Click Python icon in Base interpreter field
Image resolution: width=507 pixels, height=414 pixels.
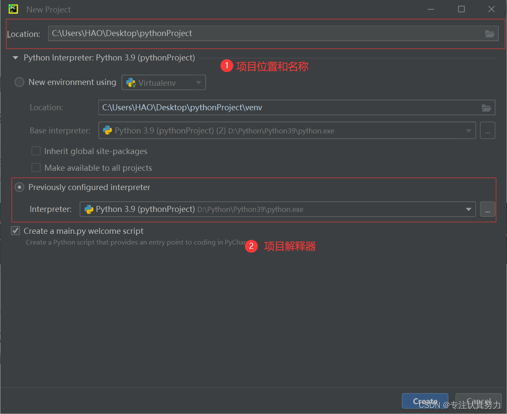point(107,130)
